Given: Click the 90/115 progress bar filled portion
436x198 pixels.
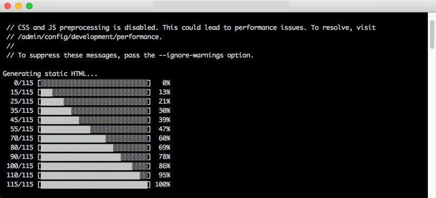Looking at the screenshot, I should 81,157.
